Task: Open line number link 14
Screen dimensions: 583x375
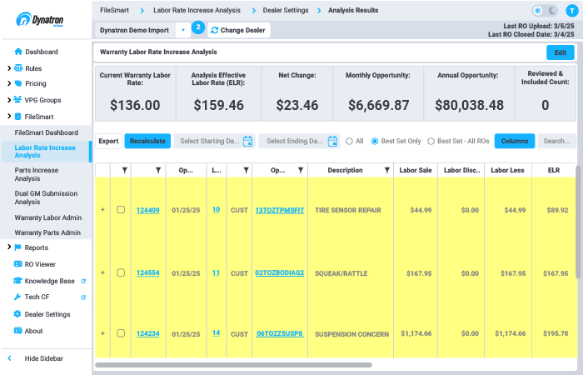Action: pos(216,333)
